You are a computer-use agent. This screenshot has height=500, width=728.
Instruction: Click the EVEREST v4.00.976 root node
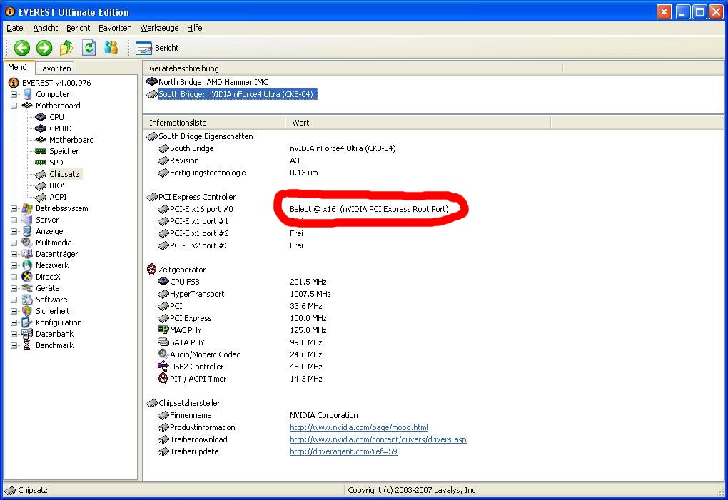coord(56,83)
